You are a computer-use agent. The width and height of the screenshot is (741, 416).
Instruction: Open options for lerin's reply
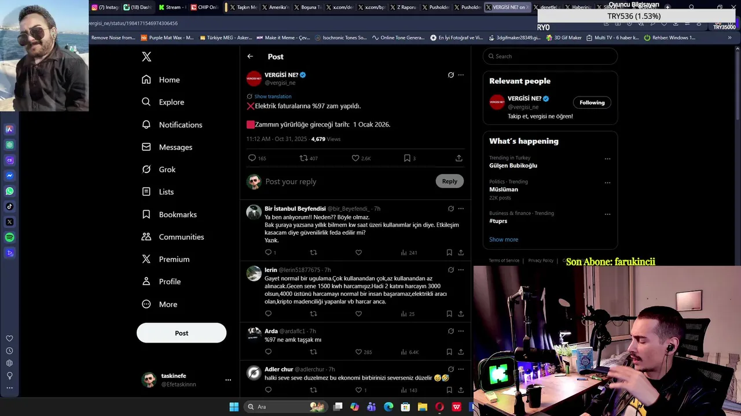461,270
